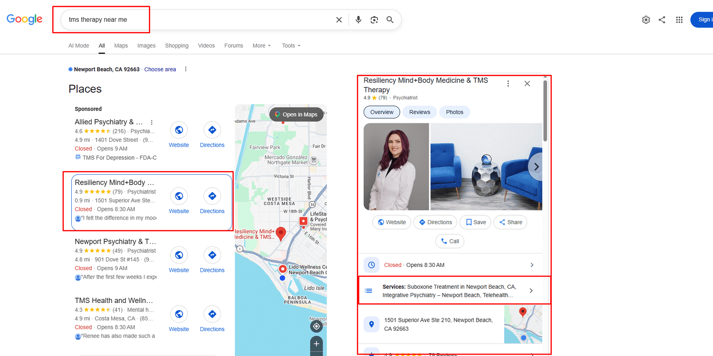Viewport: 713px width, 356px height.
Task: Click the Lido Wellness map marker
Action: (283, 269)
